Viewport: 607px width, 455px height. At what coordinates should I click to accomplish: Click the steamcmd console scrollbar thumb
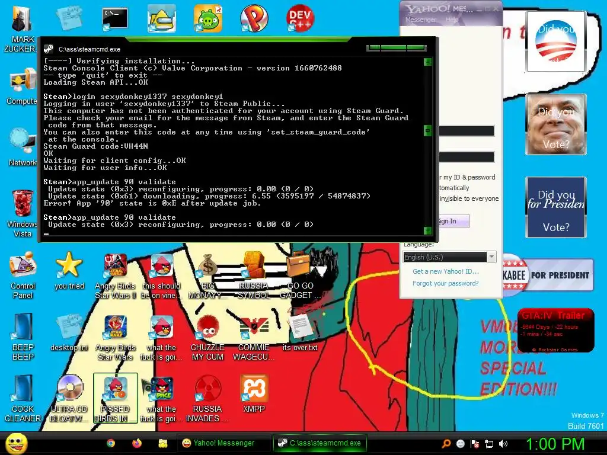pyautogui.click(x=428, y=131)
